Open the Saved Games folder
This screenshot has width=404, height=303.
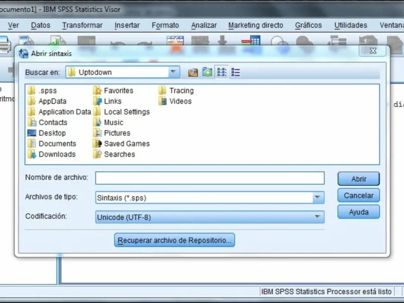click(x=121, y=143)
